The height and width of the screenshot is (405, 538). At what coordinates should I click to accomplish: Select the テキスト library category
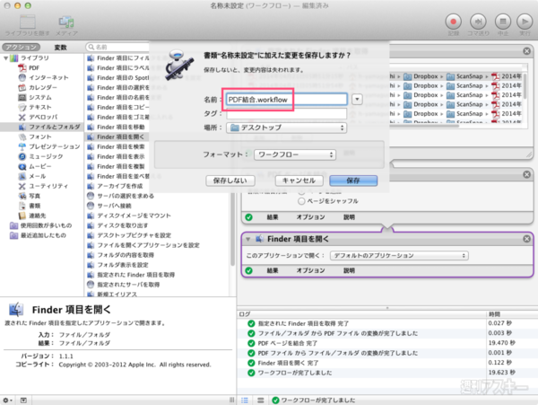coord(39,107)
